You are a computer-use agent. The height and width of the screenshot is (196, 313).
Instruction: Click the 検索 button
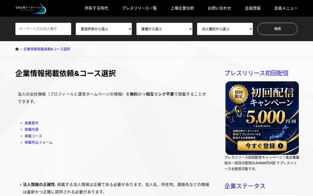coord(277,29)
